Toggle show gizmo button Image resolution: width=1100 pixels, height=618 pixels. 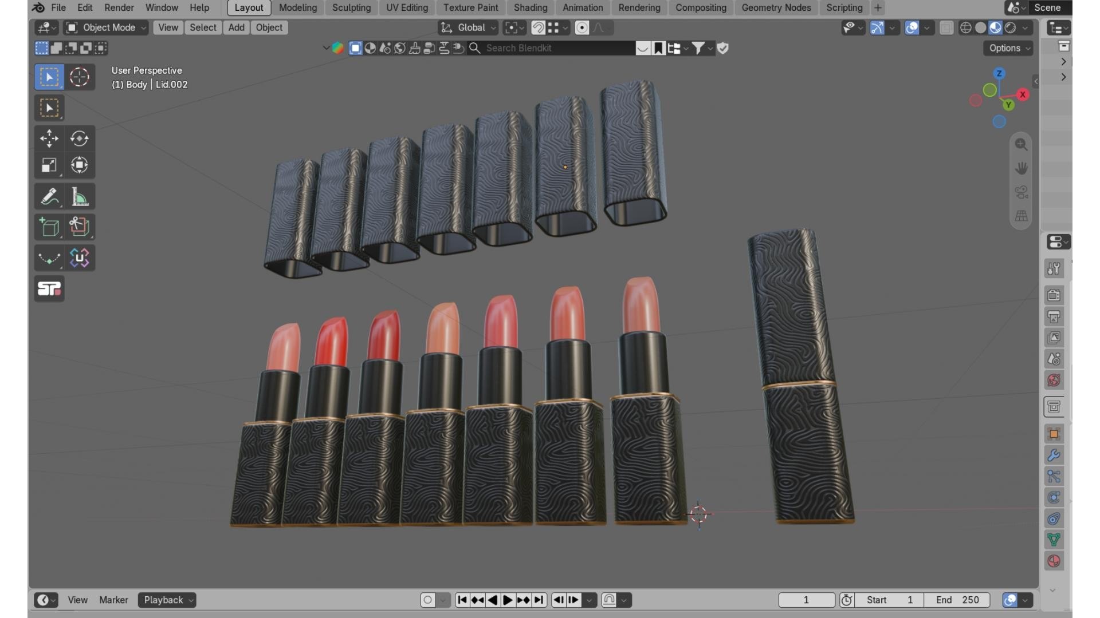[877, 27]
